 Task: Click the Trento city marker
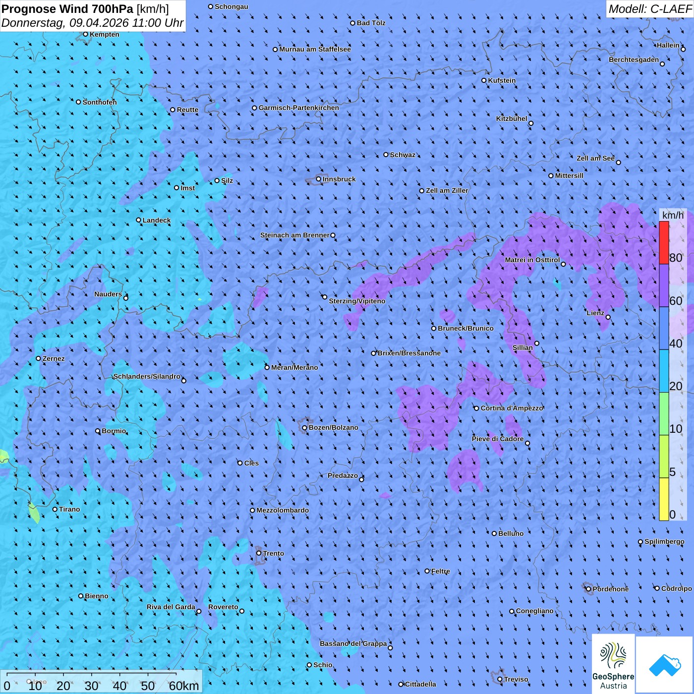click(x=259, y=553)
